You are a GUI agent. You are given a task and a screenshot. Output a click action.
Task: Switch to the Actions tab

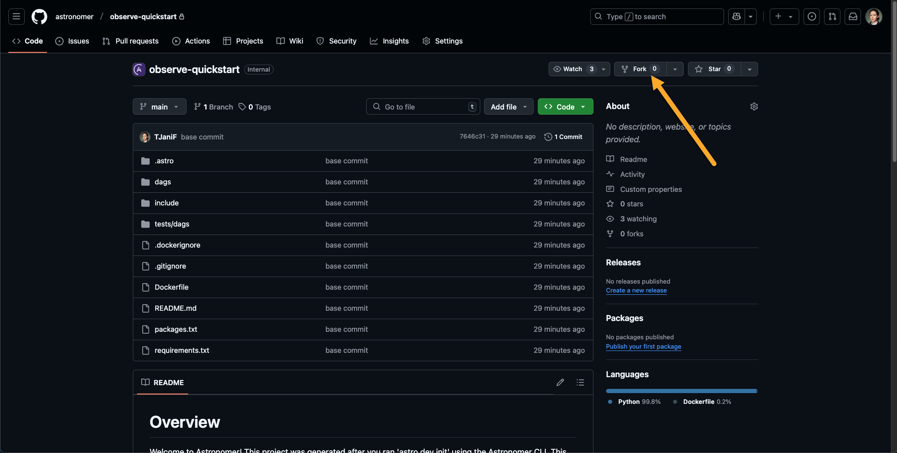pyautogui.click(x=191, y=41)
